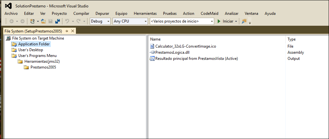Click the User's Programs Menu folder icon
The height and width of the screenshot is (139, 329).
tap(14, 56)
